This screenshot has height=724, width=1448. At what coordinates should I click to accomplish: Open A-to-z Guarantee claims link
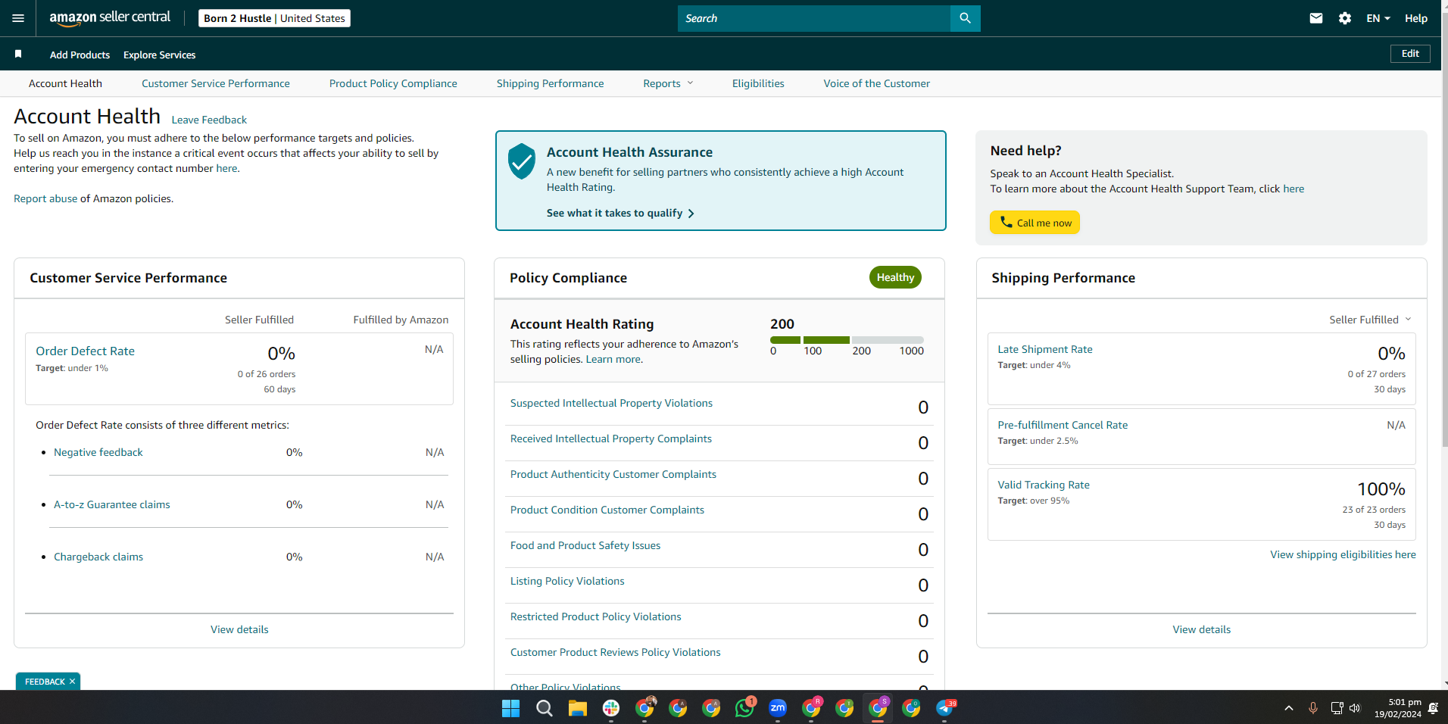tap(112, 504)
